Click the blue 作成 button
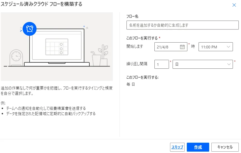The width and height of the screenshot is (241, 153). (x=198, y=147)
